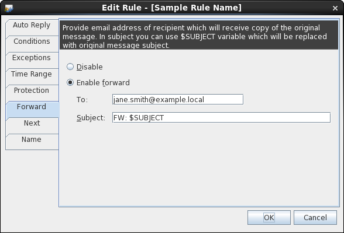
Task: Go to the Exceptions tab
Action: click(32, 60)
